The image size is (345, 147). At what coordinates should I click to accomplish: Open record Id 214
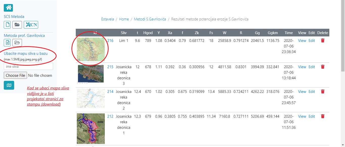[110, 92]
